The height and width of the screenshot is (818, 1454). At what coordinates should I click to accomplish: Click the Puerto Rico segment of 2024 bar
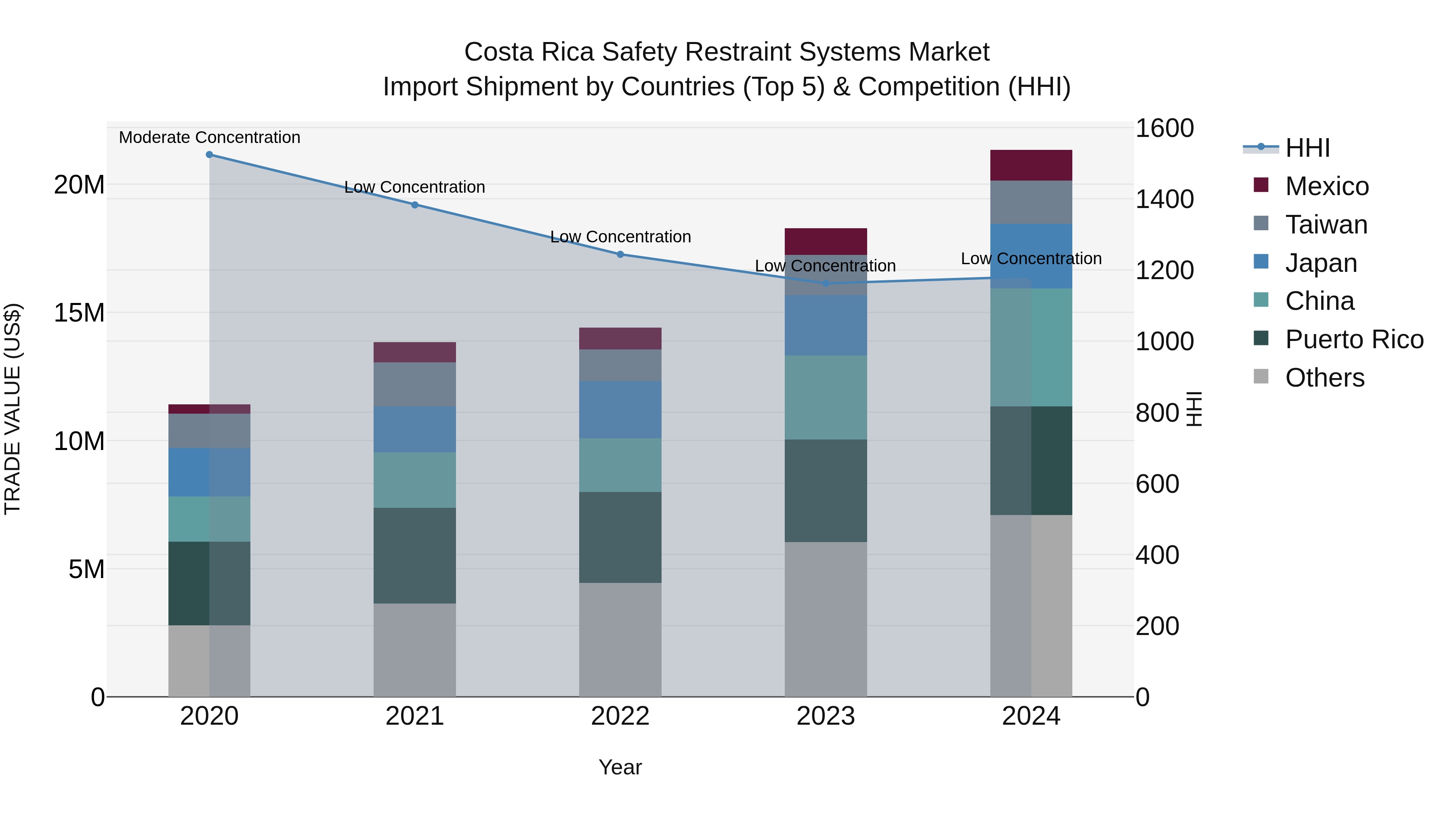[x=1031, y=461]
